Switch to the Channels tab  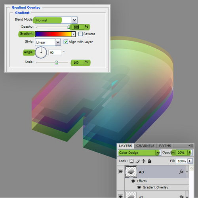pyautogui.click(x=145, y=146)
